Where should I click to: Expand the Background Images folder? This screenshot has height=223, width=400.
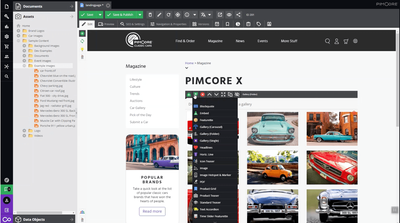pos(24,46)
